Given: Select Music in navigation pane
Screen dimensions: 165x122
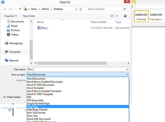Looking at the screenshot, I should pyautogui.click(x=12, y=26).
